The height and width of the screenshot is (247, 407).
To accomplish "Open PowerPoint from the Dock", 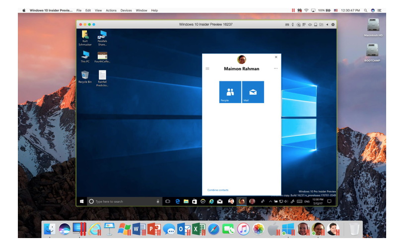I will coord(154,229).
